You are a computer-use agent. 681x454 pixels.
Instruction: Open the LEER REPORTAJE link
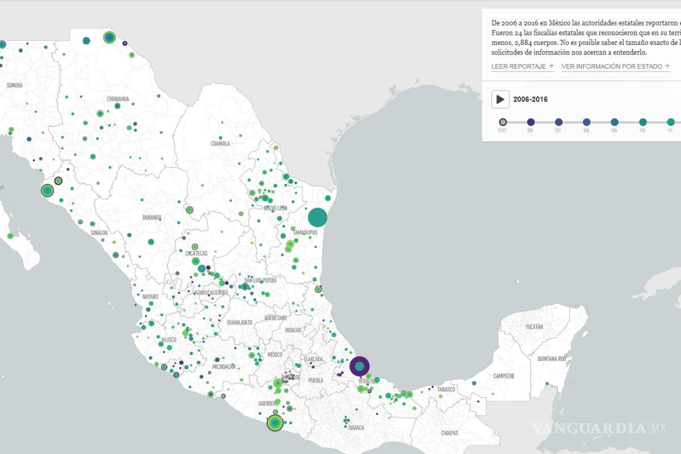[520, 66]
